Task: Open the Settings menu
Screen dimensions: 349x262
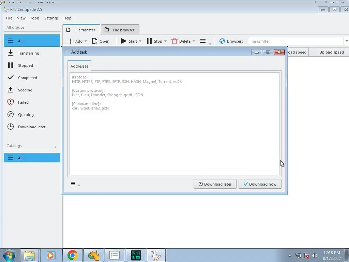Action: (x=51, y=18)
